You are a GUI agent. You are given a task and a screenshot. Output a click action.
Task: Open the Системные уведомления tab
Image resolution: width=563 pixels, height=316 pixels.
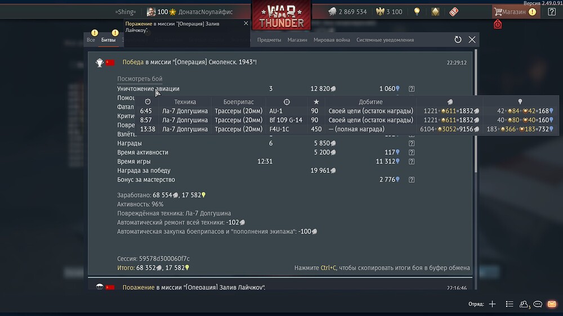pyautogui.click(x=385, y=40)
